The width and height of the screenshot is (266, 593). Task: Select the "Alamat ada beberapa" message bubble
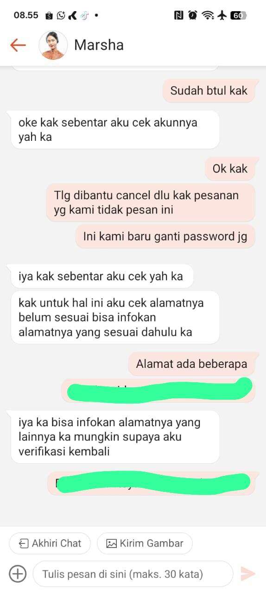[192, 364]
